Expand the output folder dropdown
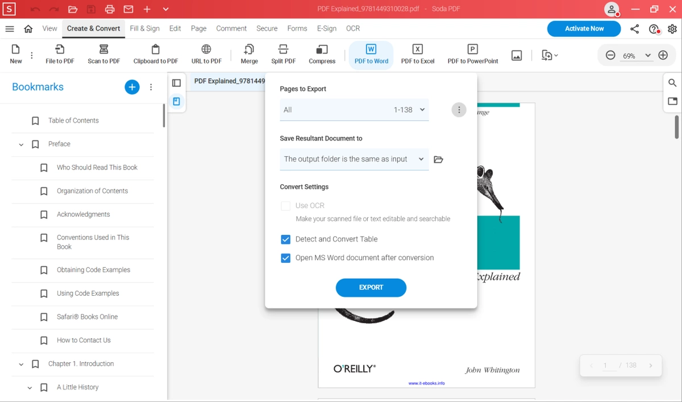Image resolution: width=682 pixels, height=402 pixels. pyautogui.click(x=354, y=159)
